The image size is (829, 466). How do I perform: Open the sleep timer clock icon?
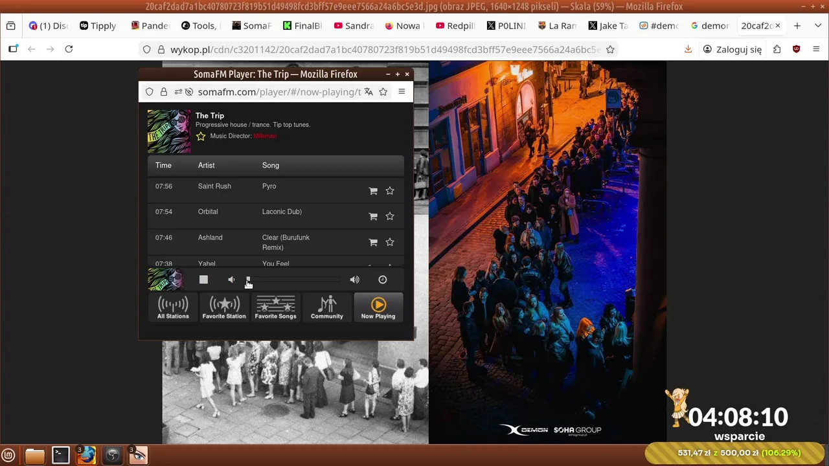[x=383, y=280]
